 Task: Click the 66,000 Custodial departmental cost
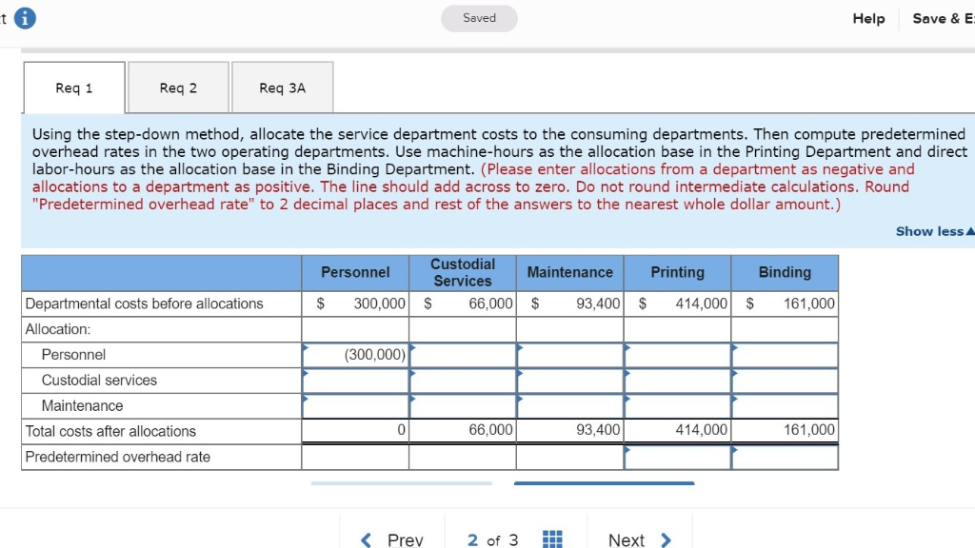click(x=490, y=303)
